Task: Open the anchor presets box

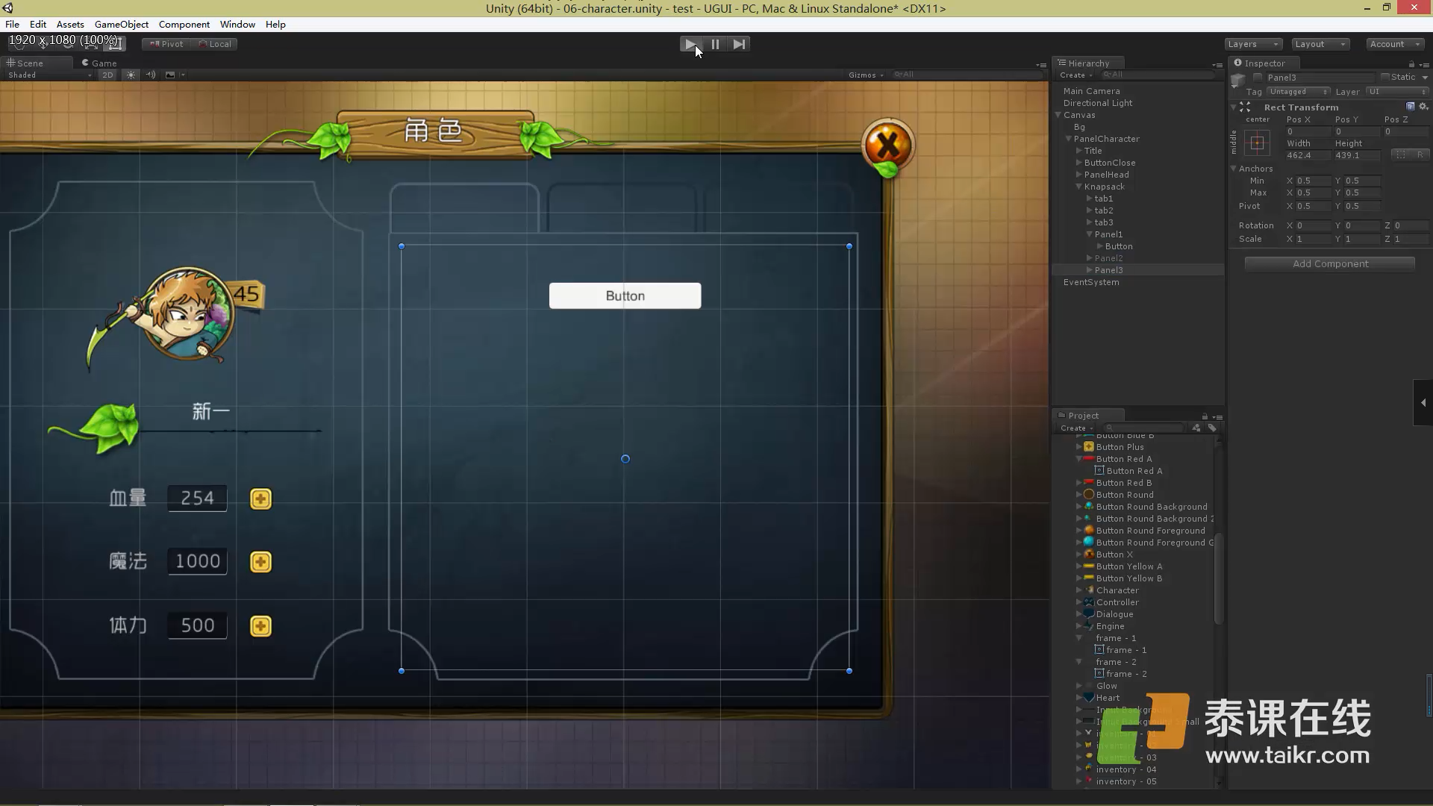Action: click(x=1257, y=143)
